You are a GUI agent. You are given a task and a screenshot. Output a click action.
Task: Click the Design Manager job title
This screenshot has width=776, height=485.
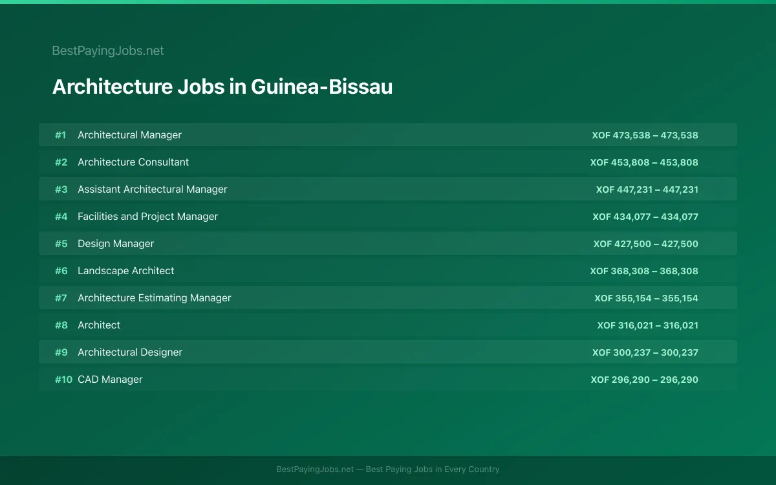pos(116,243)
